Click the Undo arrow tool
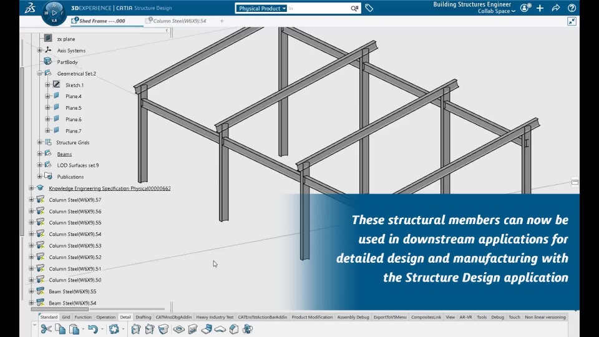 point(93,329)
